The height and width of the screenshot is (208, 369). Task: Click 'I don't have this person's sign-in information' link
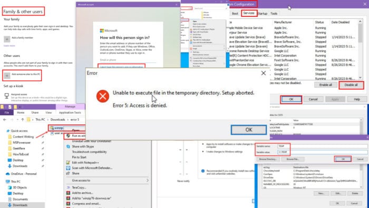(121, 67)
